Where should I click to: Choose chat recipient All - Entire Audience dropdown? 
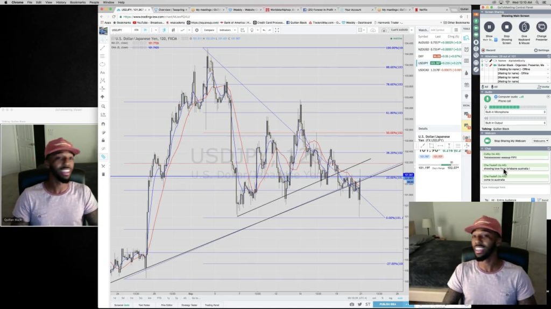pos(512,200)
